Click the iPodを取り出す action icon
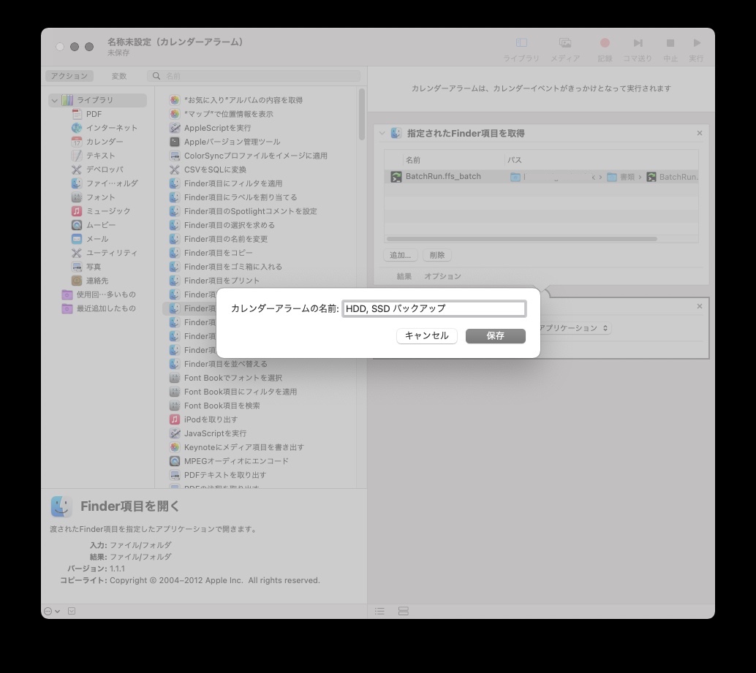This screenshot has height=673, width=756. coord(174,419)
